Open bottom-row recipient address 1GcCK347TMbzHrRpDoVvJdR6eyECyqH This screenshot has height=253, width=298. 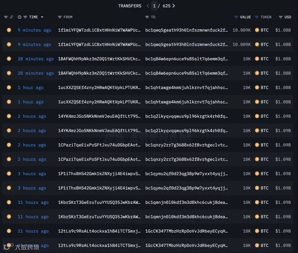[186, 246]
